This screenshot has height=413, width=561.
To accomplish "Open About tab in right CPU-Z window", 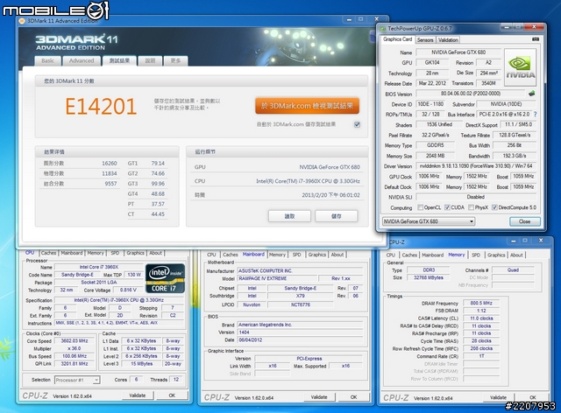I will (x=516, y=255).
